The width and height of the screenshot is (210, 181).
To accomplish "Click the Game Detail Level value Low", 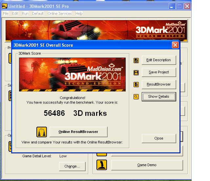I will point(63,156).
